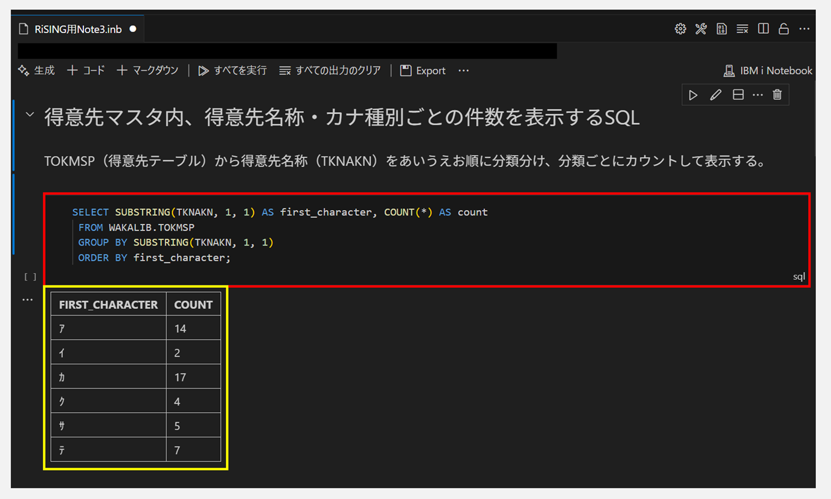Split the cell with the split-cell icon

click(737, 95)
